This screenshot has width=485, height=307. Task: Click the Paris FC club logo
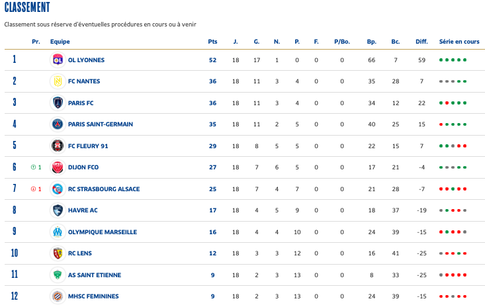[57, 103]
